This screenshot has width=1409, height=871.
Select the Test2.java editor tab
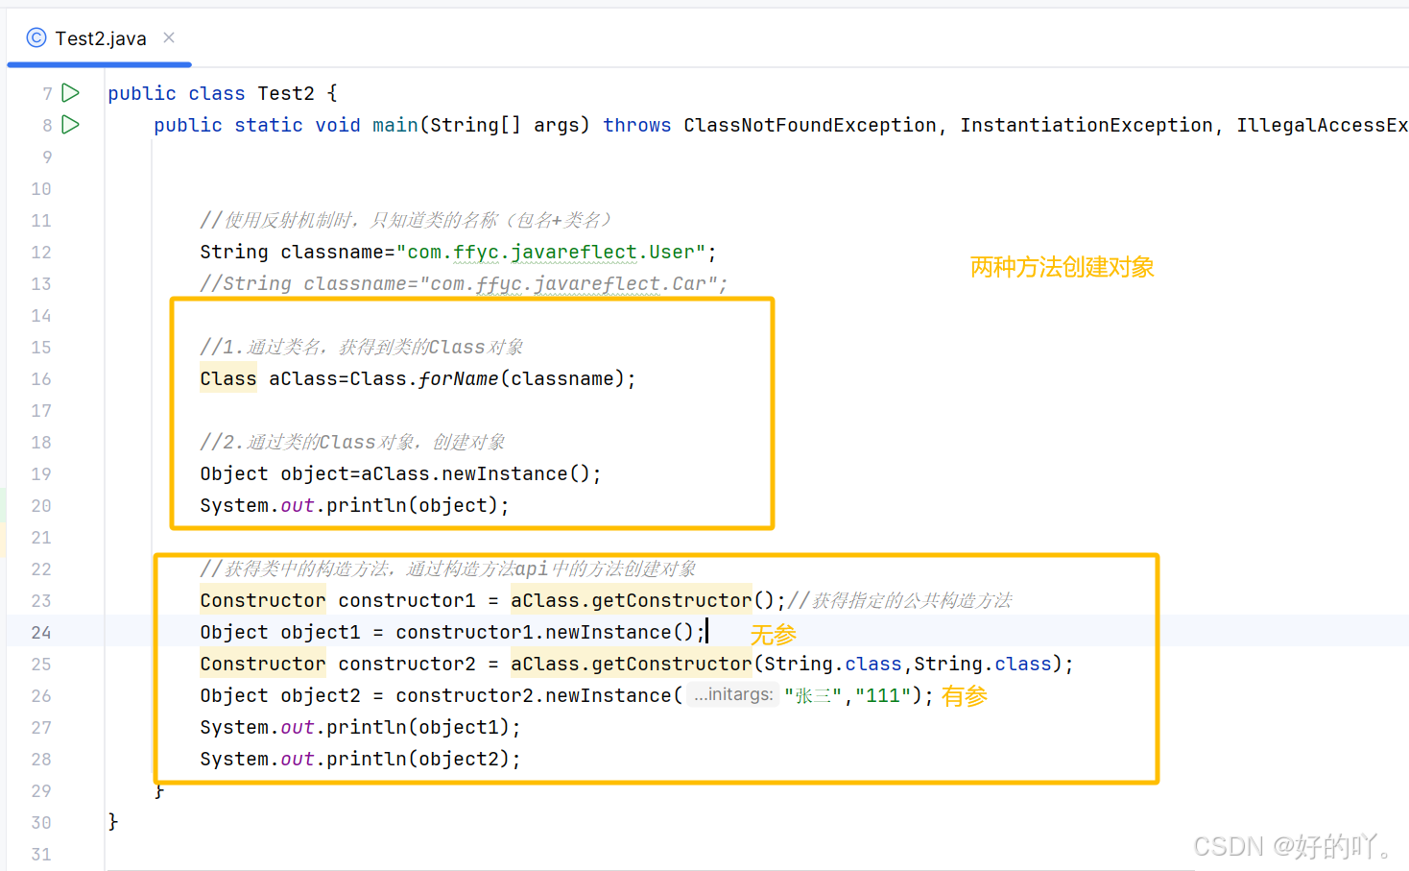pyautogui.click(x=100, y=38)
